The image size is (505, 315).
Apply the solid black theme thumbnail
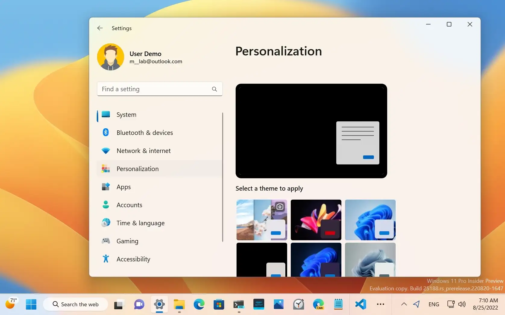(x=262, y=260)
